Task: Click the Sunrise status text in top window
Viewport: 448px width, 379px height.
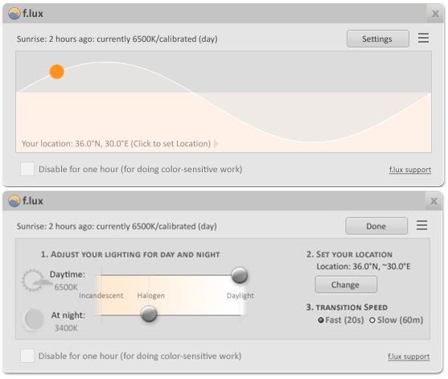Action: 117,39
